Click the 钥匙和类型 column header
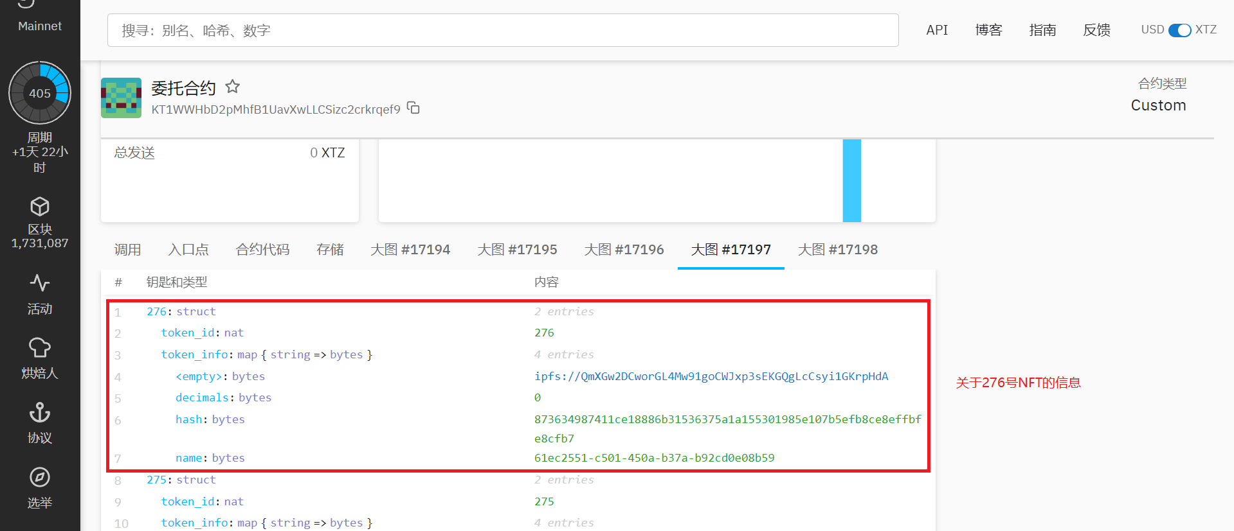The width and height of the screenshot is (1234, 531). click(x=177, y=283)
